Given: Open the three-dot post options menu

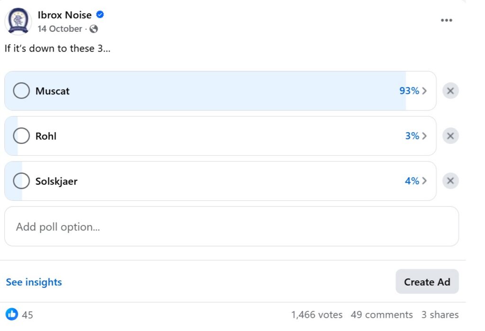Looking at the screenshot, I should coord(446,20).
